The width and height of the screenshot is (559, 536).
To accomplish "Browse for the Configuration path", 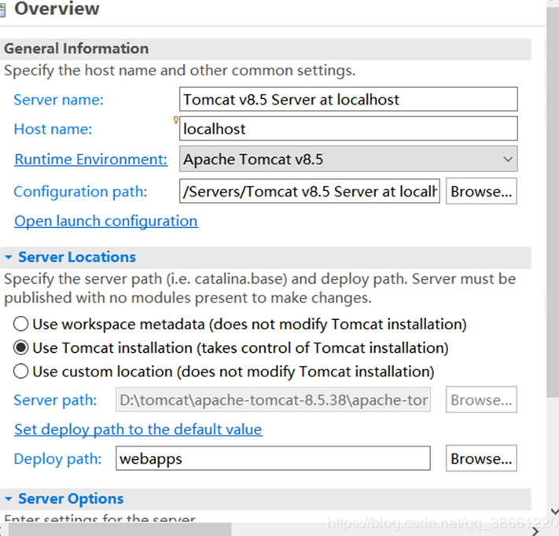I will click(481, 192).
